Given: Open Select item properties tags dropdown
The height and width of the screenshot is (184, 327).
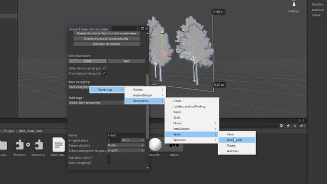Looking at the screenshot, I should (97, 103).
